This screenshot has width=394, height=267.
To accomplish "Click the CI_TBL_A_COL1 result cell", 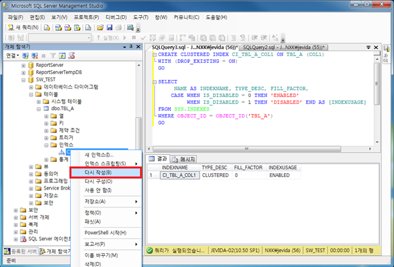I will coord(180,175).
